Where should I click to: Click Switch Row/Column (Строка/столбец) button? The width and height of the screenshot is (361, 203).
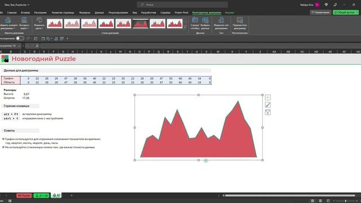195,23
